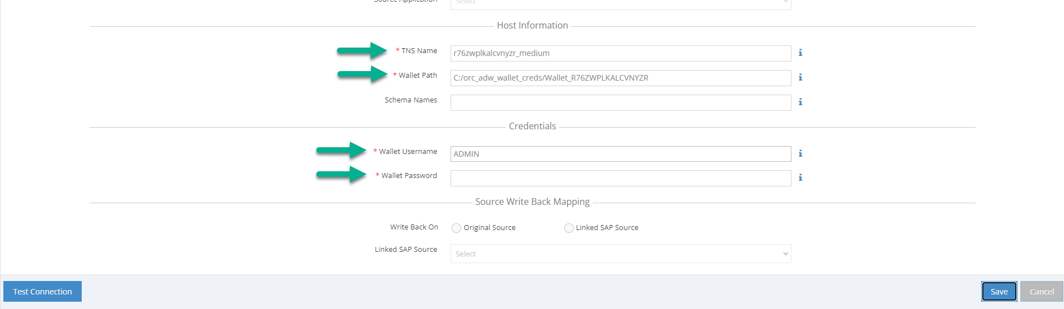The width and height of the screenshot is (1064, 309).
Task: Click the Credentials section heading
Action: 532,126
